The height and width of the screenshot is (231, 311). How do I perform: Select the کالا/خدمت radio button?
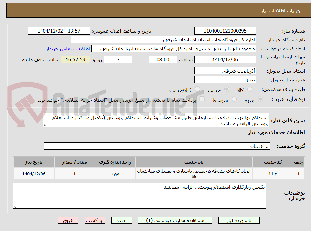pyautogui.click(x=197, y=89)
